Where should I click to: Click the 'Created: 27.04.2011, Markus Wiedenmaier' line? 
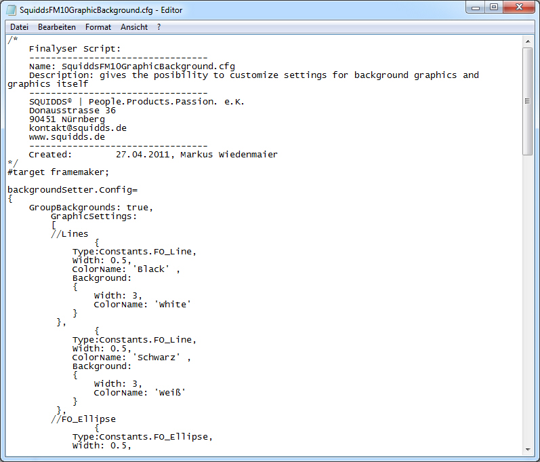click(153, 155)
